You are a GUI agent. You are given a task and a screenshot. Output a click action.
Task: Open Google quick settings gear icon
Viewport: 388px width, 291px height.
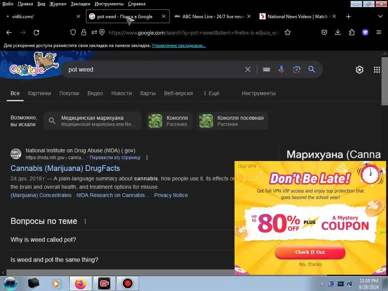click(359, 70)
